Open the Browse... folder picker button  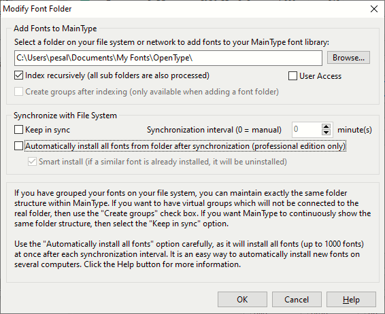coord(348,58)
